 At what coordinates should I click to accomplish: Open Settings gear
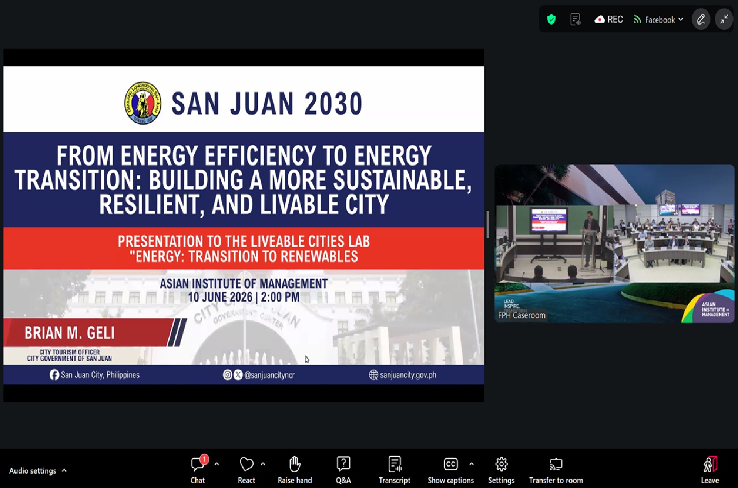501,470
